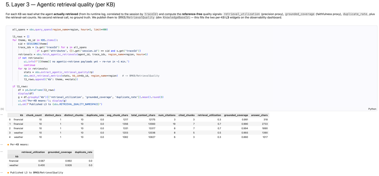Click the inline code 'traceId' in the description
Image resolution: width=379 pixels, height=176 pixels.
click(150, 14)
